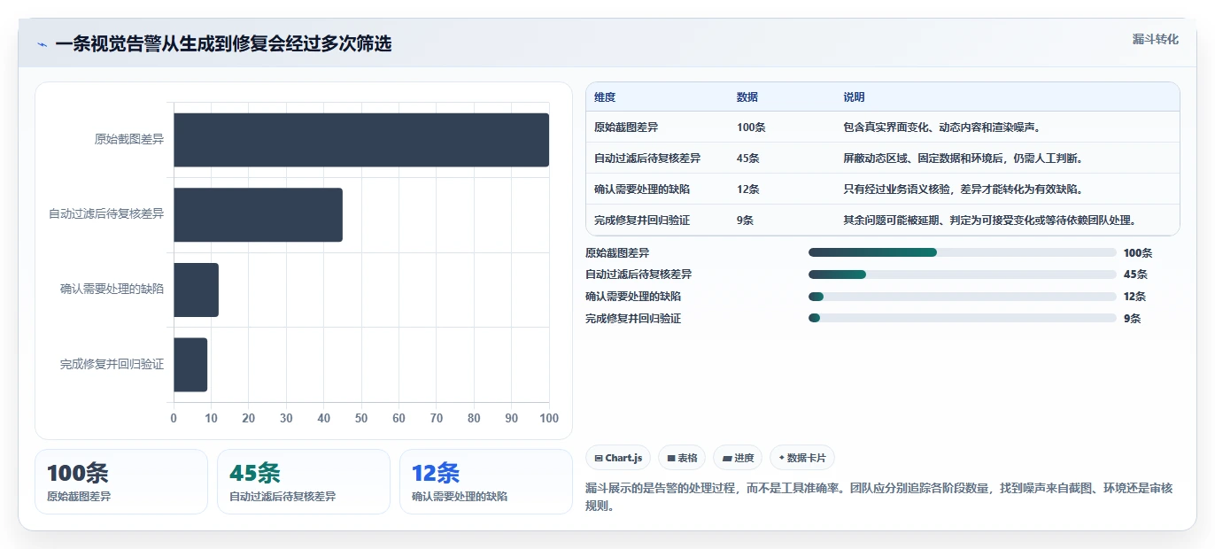Click the chart y-axis label 确认需要处理的缺陷
Image resolution: width=1215 pixels, height=549 pixels.
click(112, 290)
